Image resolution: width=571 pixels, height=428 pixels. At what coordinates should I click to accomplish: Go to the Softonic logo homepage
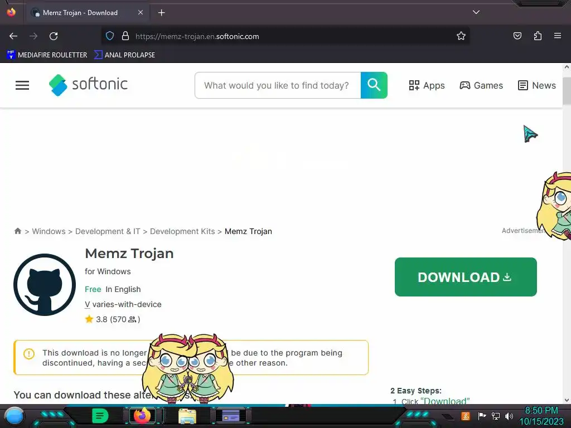pyautogui.click(x=88, y=85)
